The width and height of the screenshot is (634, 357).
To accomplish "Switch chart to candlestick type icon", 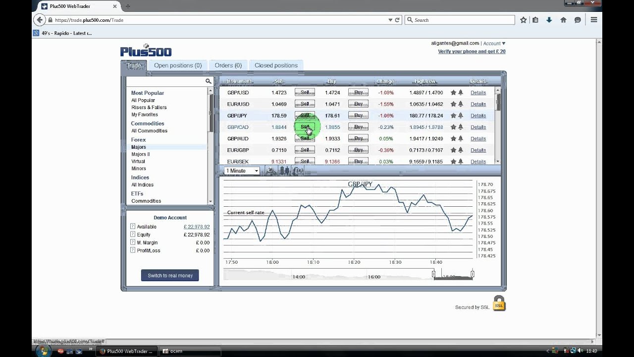I will [x=284, y=171].
